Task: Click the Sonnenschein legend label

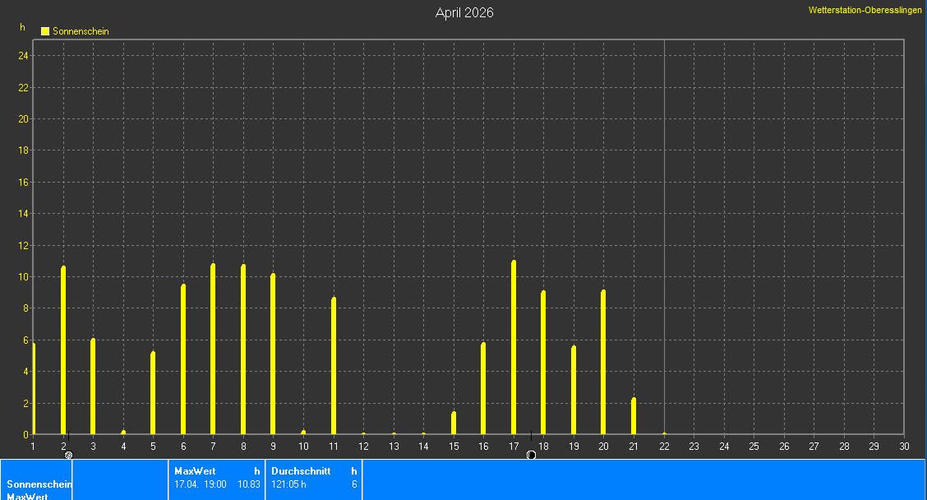Action: click(81, 31)
